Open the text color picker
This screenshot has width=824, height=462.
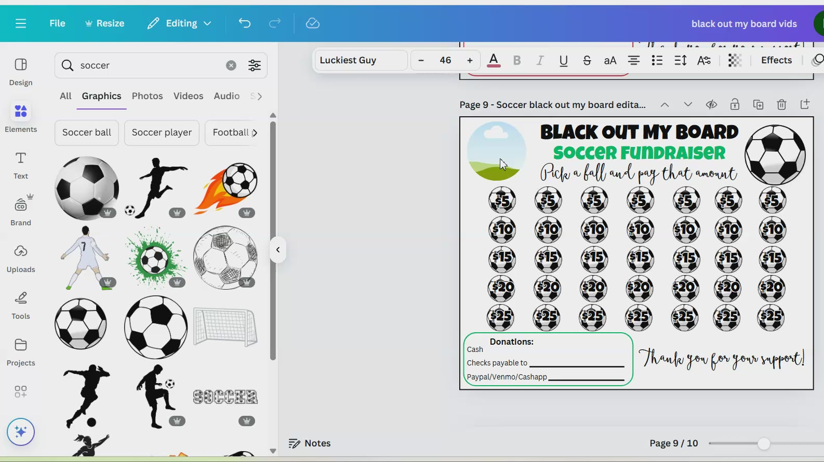point(494,60)
